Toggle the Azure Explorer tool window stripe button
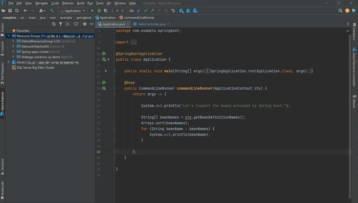Screen dimensions: 358x203 2,103
